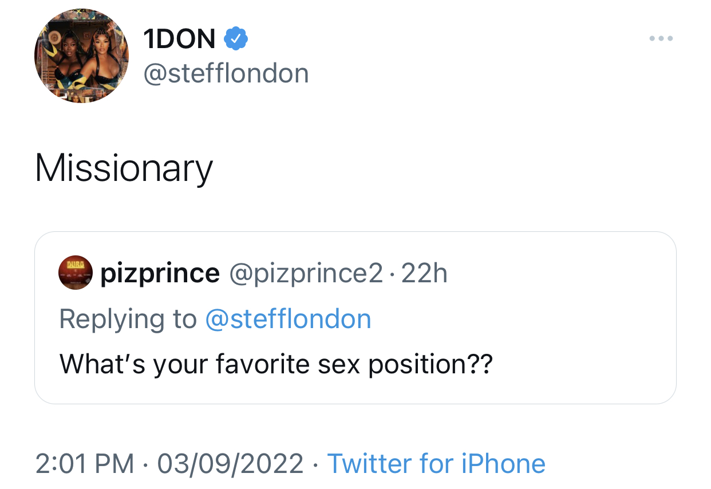Click the 1DON display name
Image resolution: width=711 pixels, height=489 pixels.
click(x=180, y=39)
